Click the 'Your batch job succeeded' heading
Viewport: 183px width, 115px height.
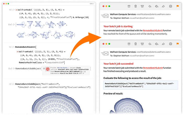(118, 64)
